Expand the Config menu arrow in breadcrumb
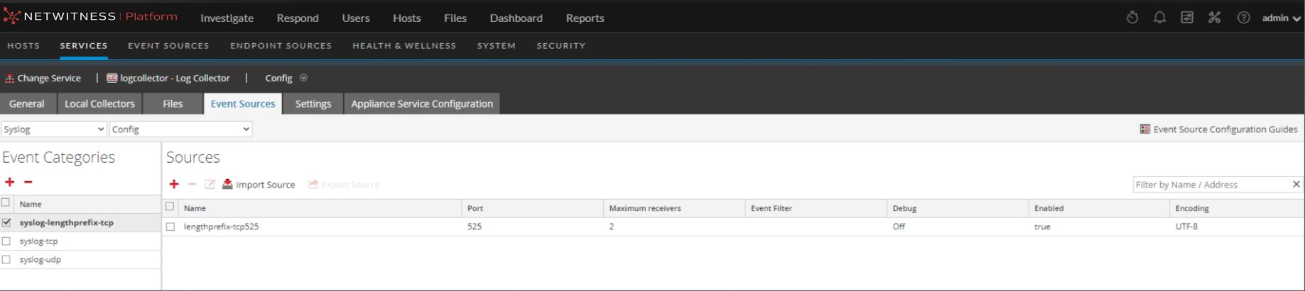The image size is (1305, 291). tap(303, 78)
